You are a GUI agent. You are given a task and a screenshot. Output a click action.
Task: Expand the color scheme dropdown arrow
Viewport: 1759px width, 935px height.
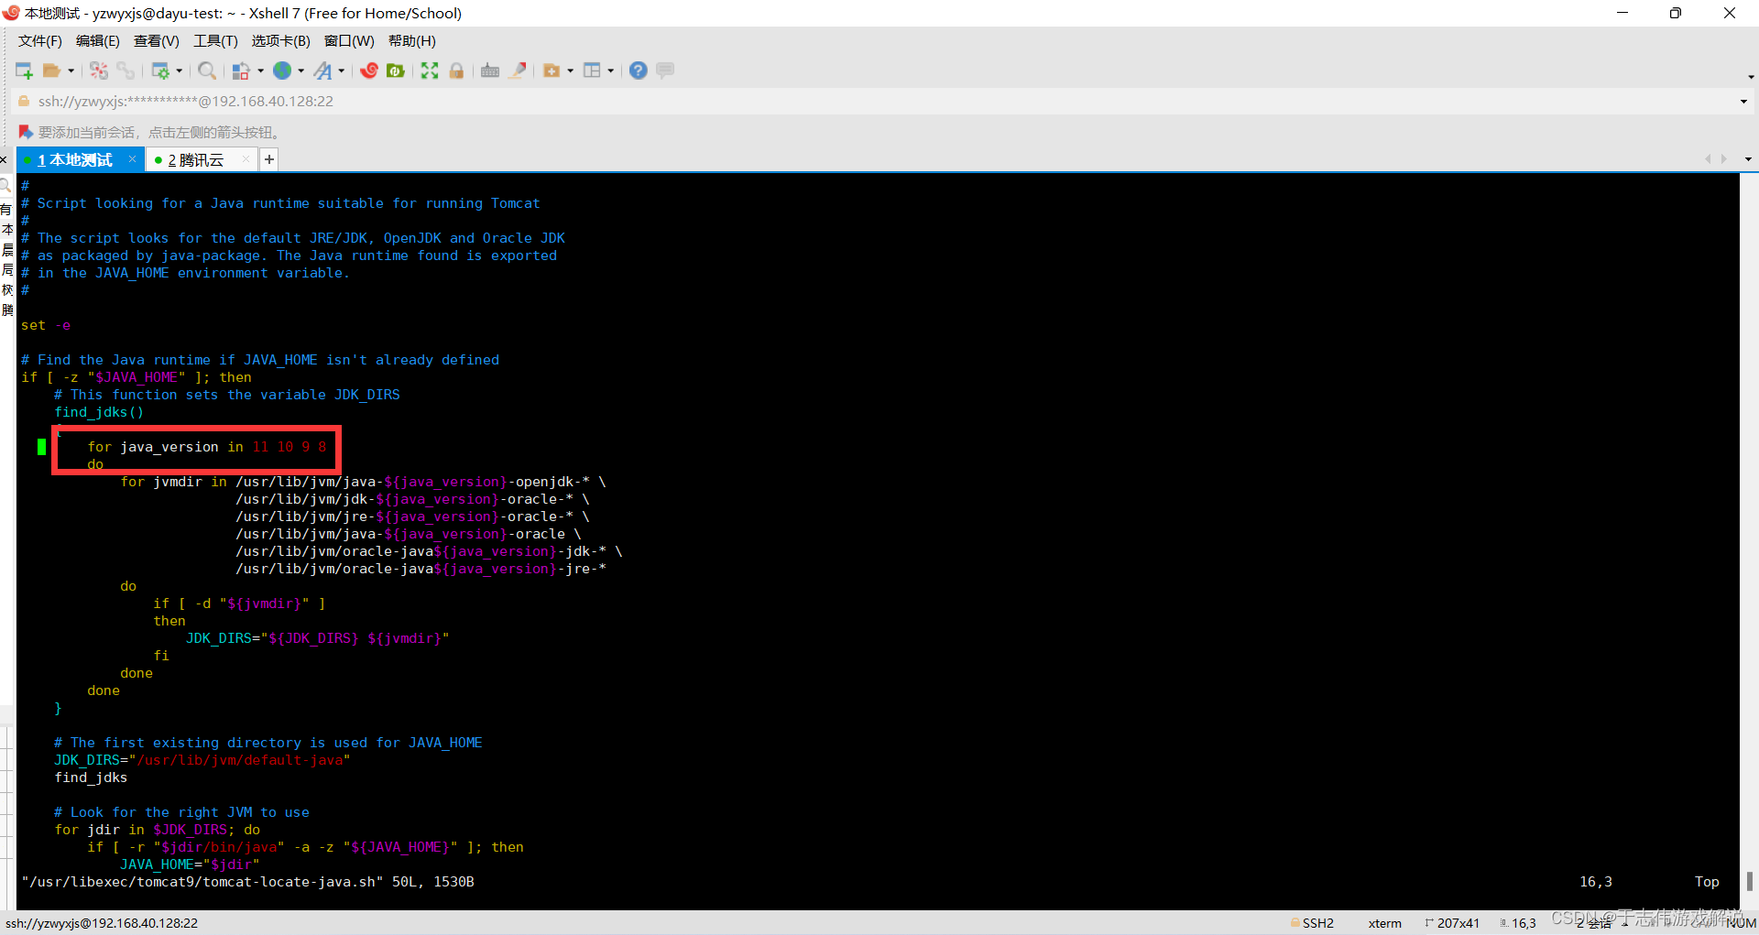(x=260, y=71)
